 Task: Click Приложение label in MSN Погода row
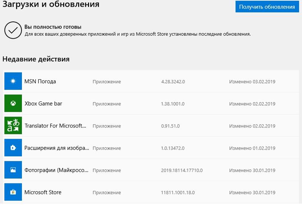tap(107, 82)
